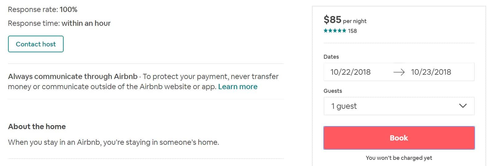This screenshot has height=166, width=492.
Task: Click the Dates label
Action: click(331, 57)
